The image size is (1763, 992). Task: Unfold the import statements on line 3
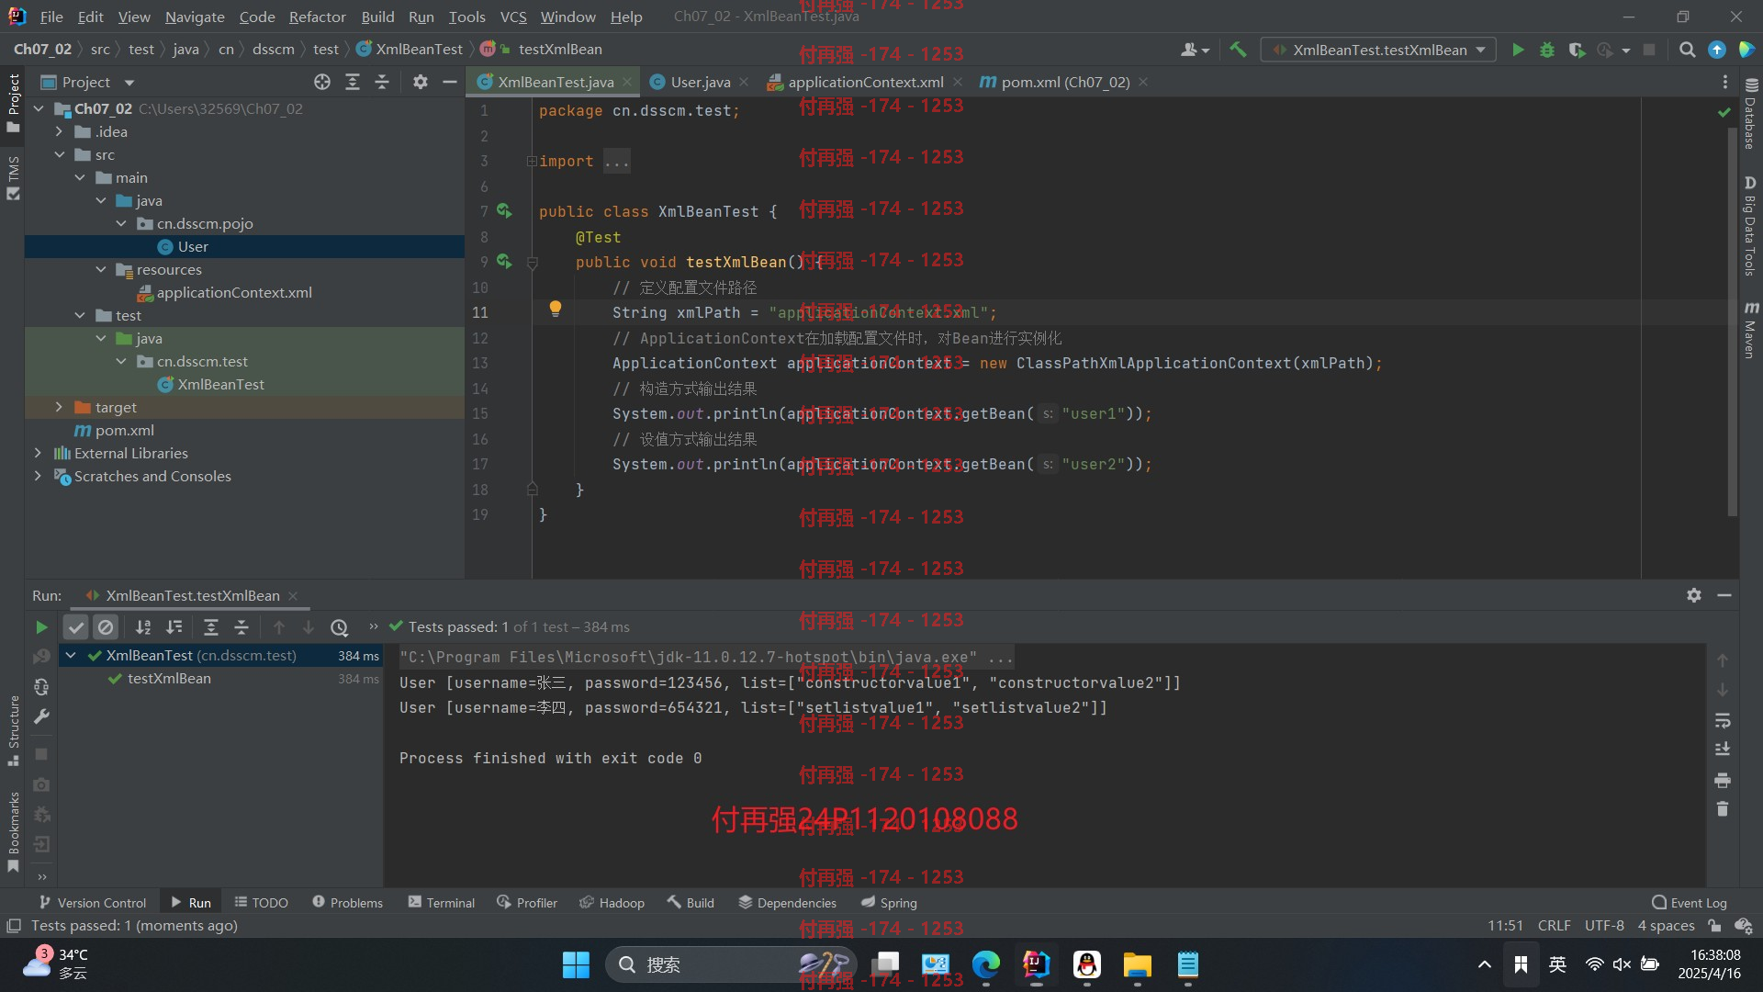[532, 161]
